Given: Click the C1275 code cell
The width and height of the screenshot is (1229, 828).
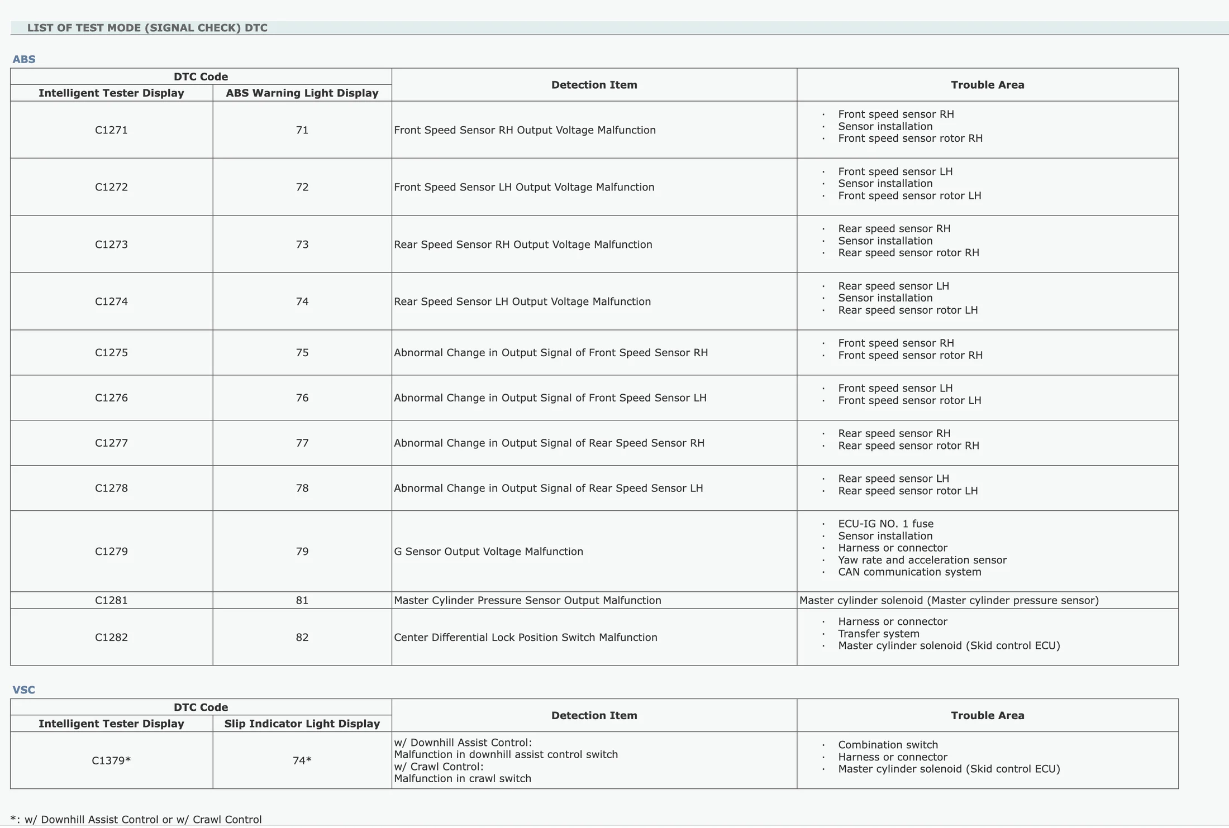Looking at the screenshot, I should click(111, 353).
